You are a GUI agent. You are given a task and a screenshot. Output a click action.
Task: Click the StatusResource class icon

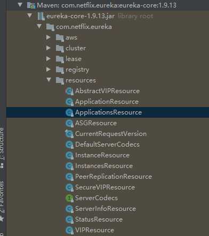coord(69,220)
